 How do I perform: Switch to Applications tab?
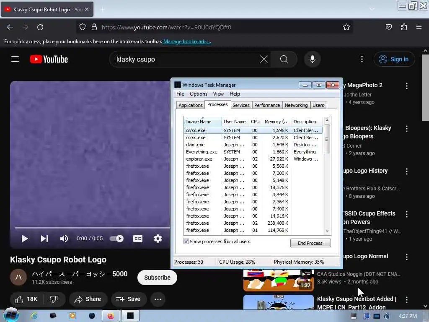[191, 105]
